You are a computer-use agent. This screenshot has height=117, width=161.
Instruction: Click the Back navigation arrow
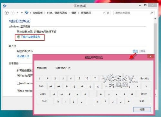coord(7,13)
